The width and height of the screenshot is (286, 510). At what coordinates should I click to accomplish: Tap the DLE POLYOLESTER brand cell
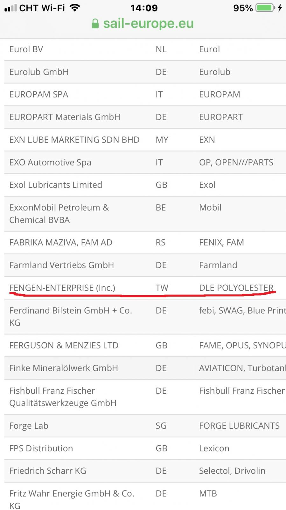(236, 288)
